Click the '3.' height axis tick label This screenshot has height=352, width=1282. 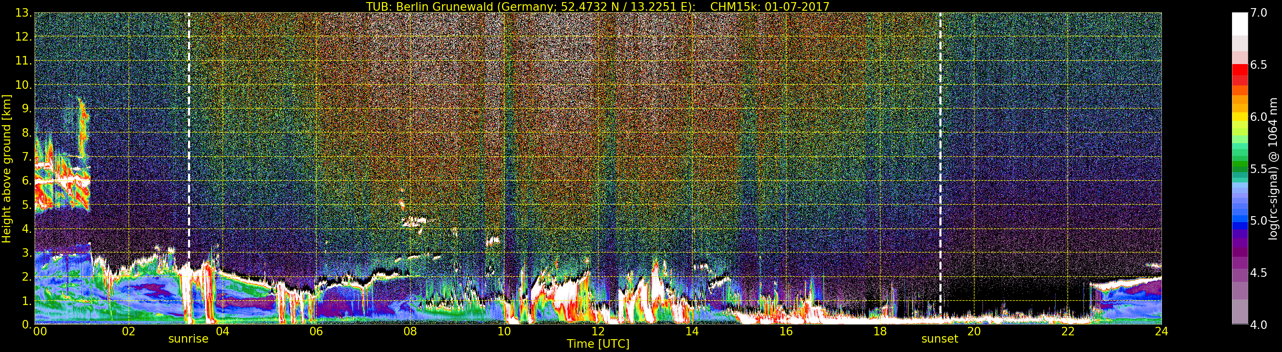(x=27, y=252)
